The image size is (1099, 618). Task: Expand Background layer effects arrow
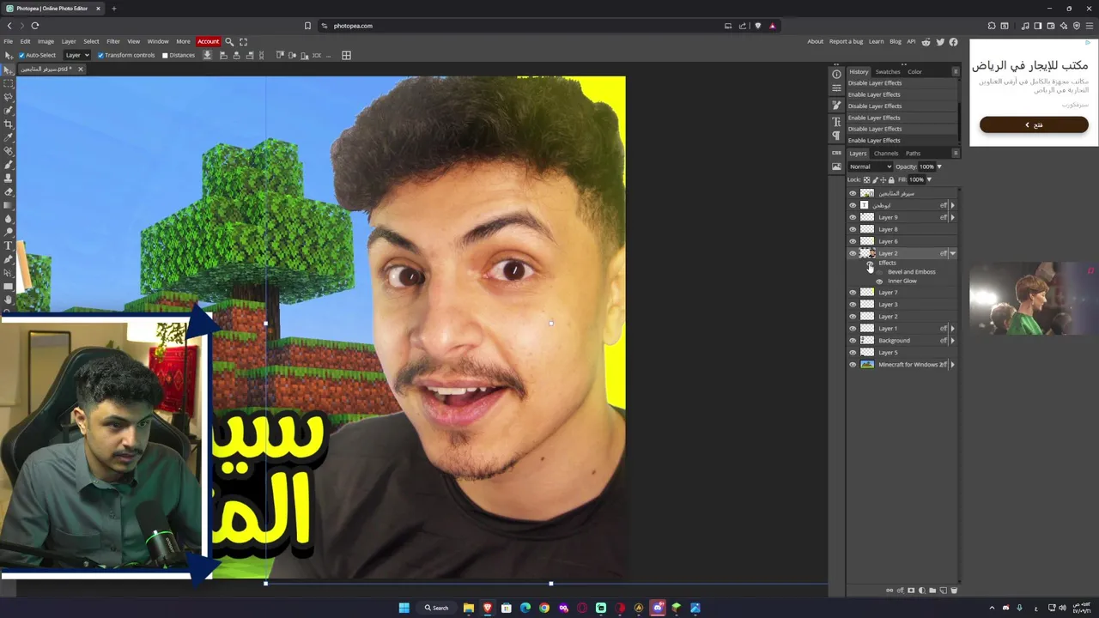[952, 340]
